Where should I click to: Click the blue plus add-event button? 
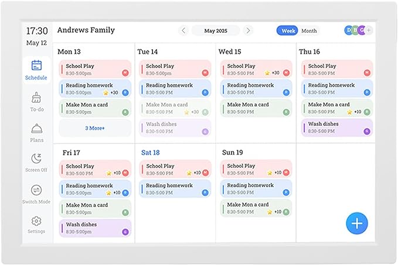pyautogui.click(x=357, y=223)
